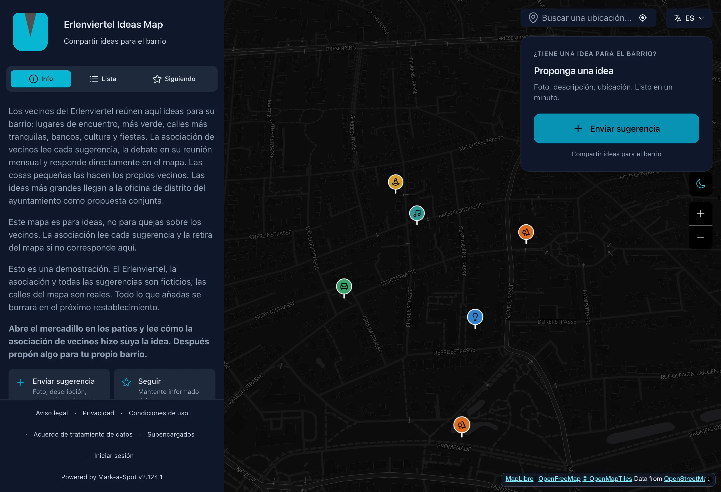Click the translate icon beside ES
Image resolution: width=721 pixels, height=492 pixels.
(678, 18)
